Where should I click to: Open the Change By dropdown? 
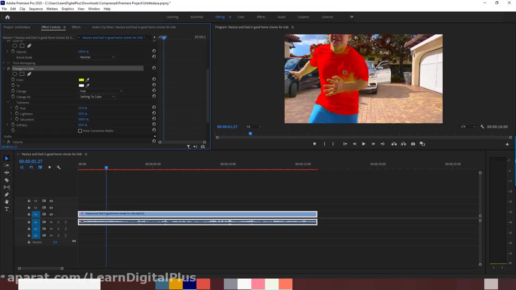[97, 97]
